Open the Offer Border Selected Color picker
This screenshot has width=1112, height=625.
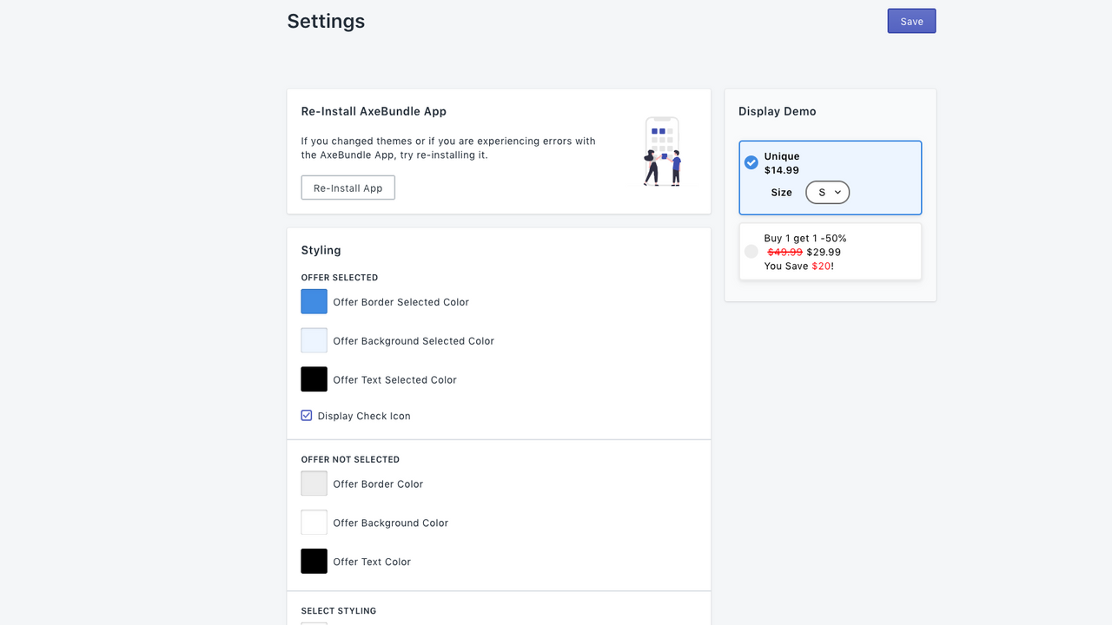tap(314, 301)
